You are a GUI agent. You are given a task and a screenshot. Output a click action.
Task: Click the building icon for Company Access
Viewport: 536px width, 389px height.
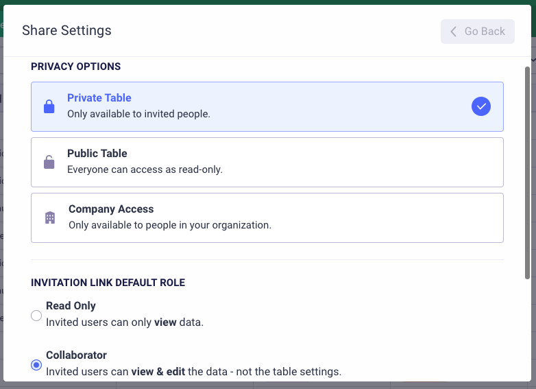[50, 218]
